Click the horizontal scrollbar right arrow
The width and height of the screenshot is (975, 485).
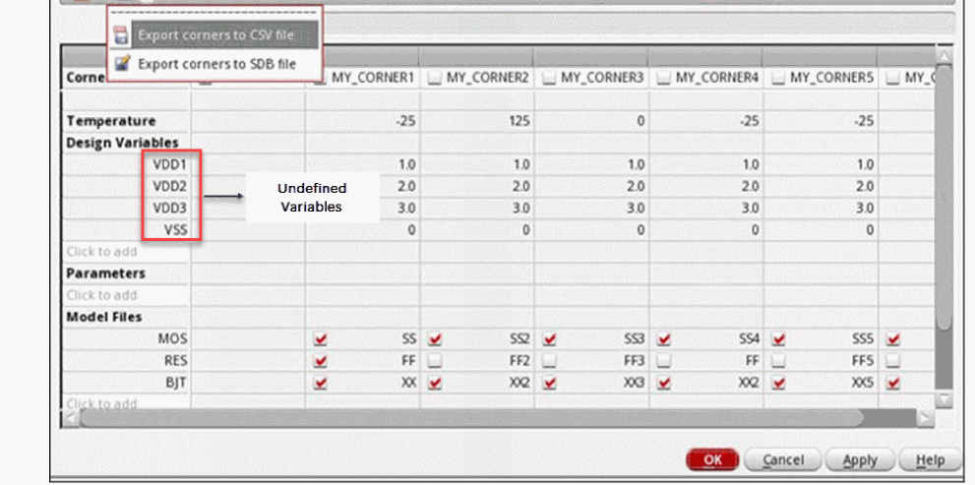pos(926,418)
